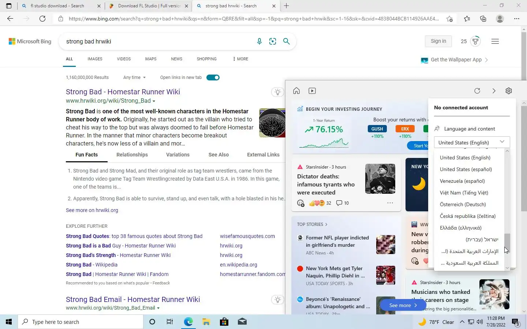Open Musicians who tanked careers story
The image size is (527, 329).
(x=441, y=296)
